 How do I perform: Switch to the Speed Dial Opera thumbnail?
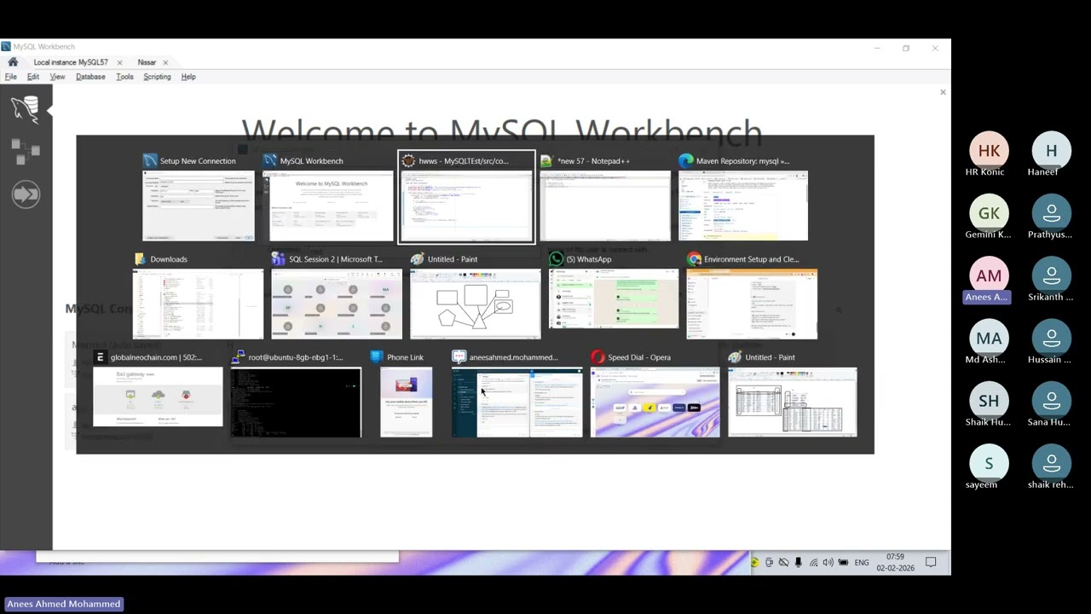(x=655, y=403)
